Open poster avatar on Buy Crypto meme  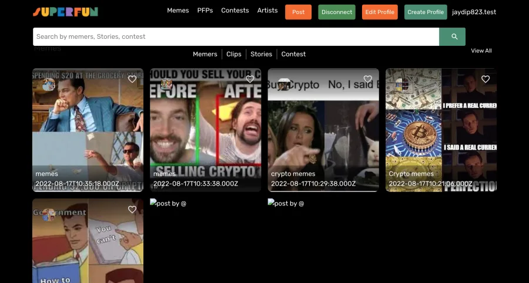(x=284, y=85)
